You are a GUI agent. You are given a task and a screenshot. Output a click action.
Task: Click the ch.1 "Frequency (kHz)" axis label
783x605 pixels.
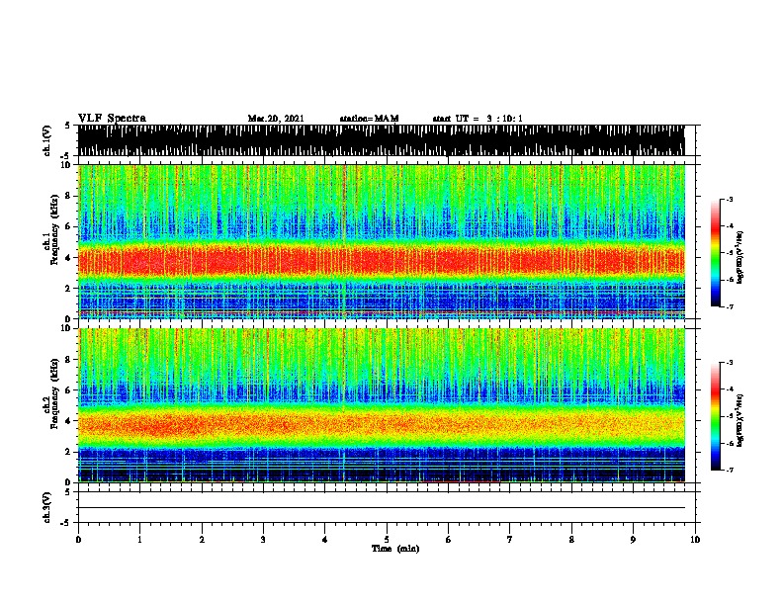coord(54,229)
